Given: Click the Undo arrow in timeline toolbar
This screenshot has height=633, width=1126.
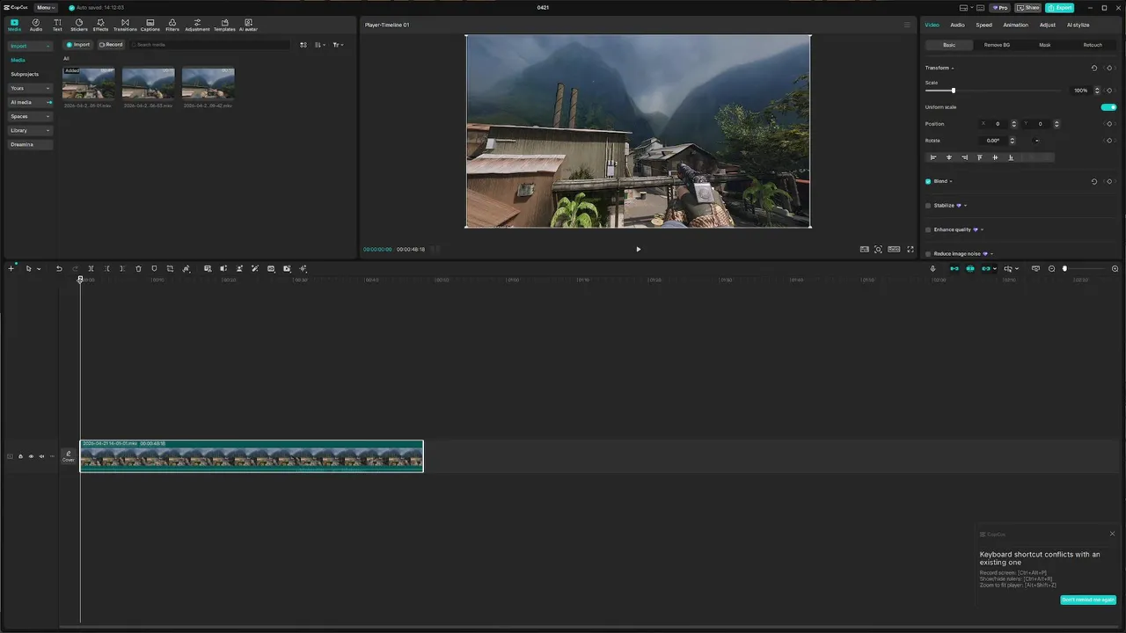Looking at the screenshot, I should [59, 268].
